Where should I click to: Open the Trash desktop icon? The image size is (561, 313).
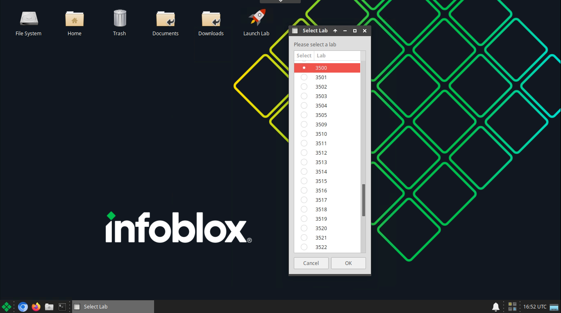[120, 18]
